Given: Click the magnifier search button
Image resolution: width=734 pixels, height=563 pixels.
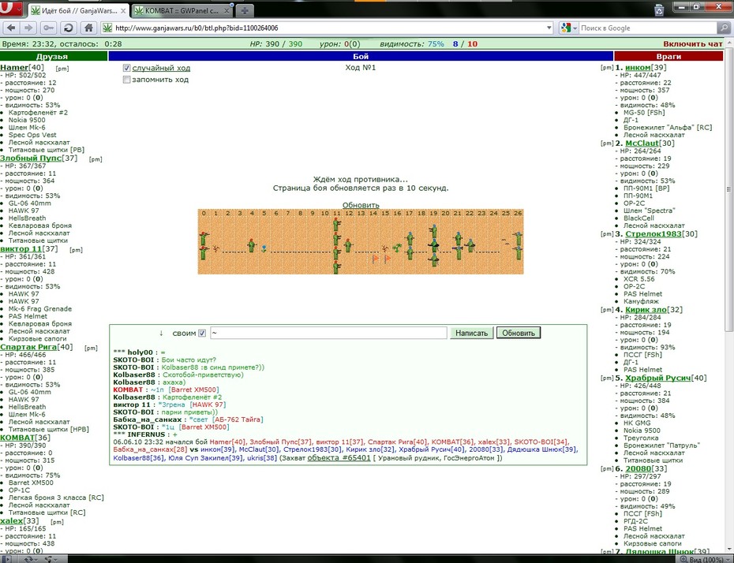Looking at the screenshot, I should [x=725, y=28].
